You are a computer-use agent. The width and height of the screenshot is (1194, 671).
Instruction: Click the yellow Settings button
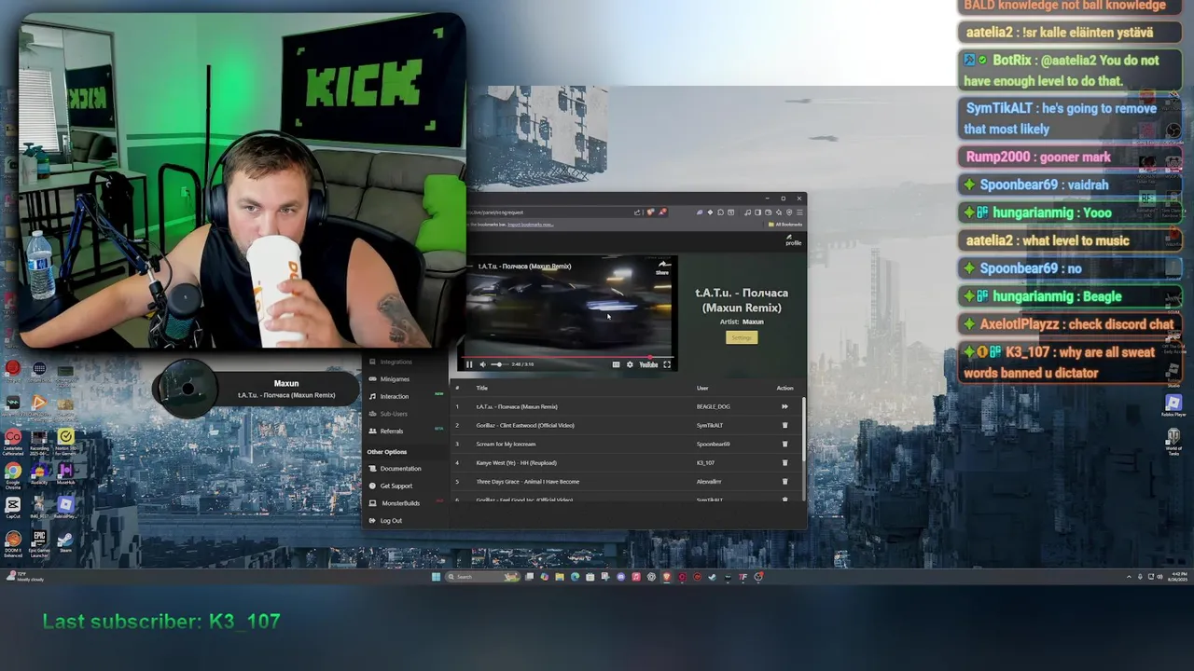[742, 337]
